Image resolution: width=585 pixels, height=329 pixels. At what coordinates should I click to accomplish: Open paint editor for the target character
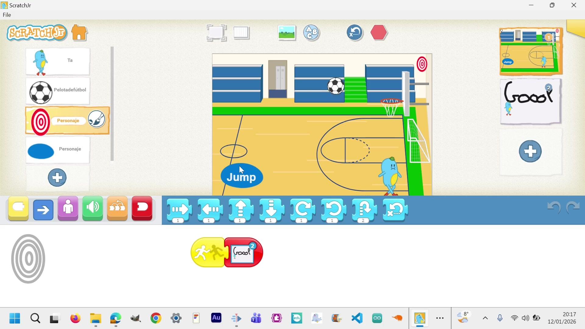(x=97, y=119)
